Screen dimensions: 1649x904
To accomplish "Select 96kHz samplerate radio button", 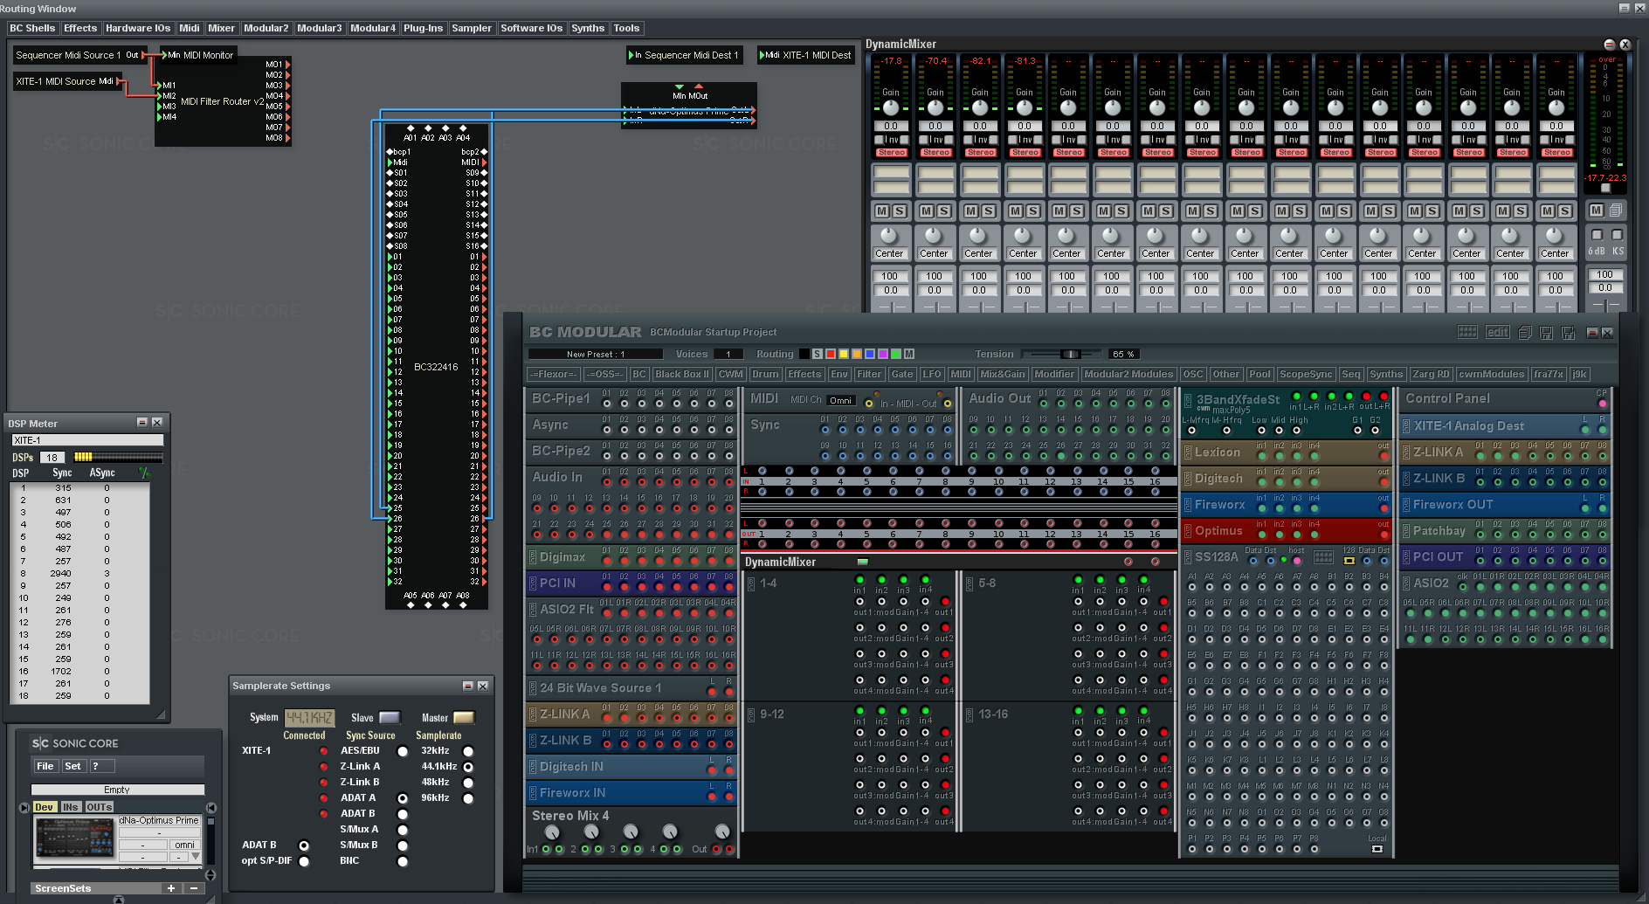I will 468,798.
